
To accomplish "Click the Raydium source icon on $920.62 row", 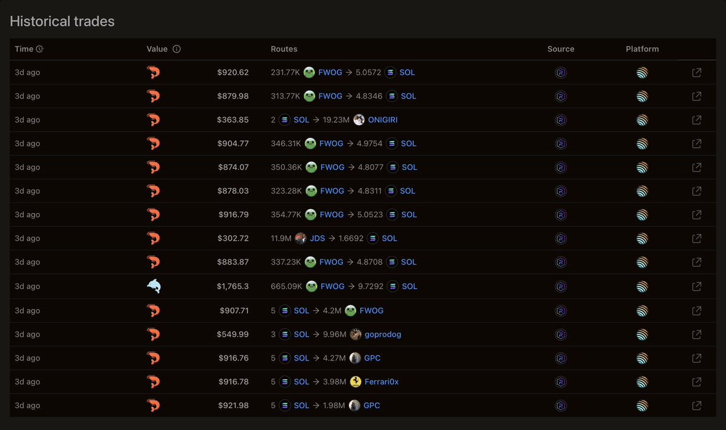I will 561,73.
